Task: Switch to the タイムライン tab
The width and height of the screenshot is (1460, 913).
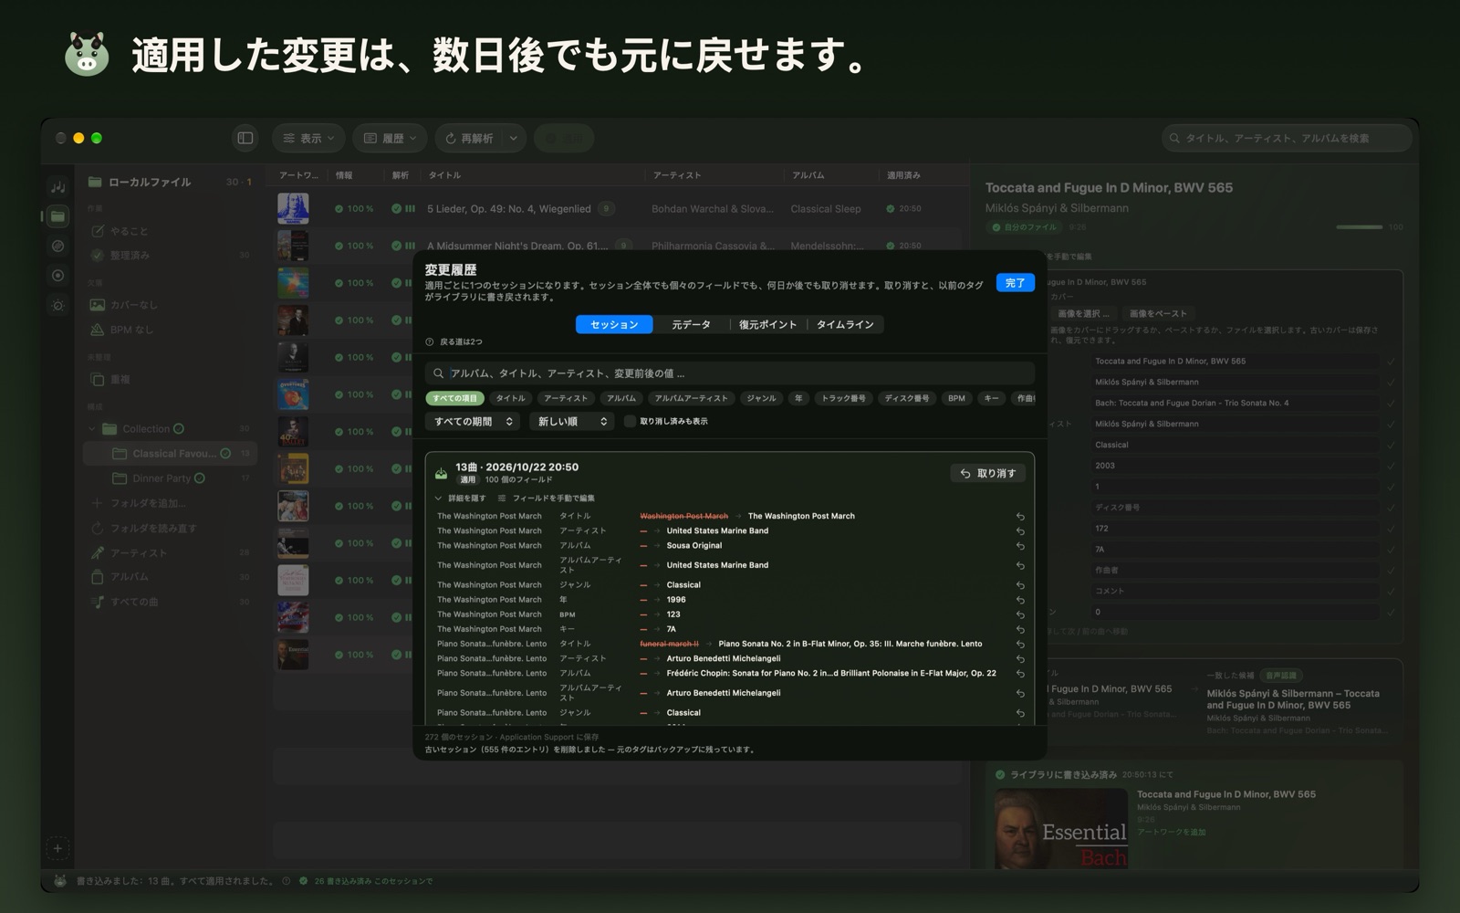Action: tap(845, 324)
